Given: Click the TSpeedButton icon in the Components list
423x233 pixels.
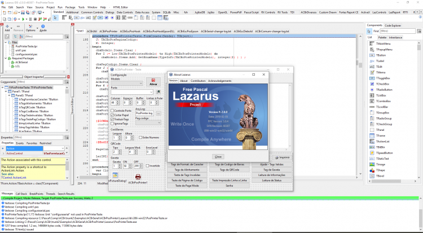Looking at the screenshot, I should point(372,153).
